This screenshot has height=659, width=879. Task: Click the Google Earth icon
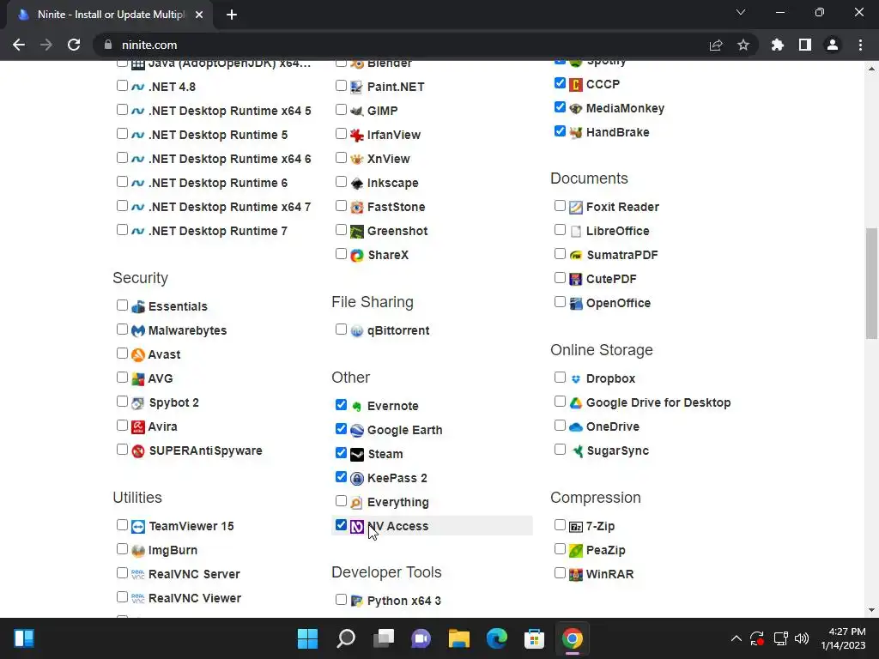click(x=356, y=431)
